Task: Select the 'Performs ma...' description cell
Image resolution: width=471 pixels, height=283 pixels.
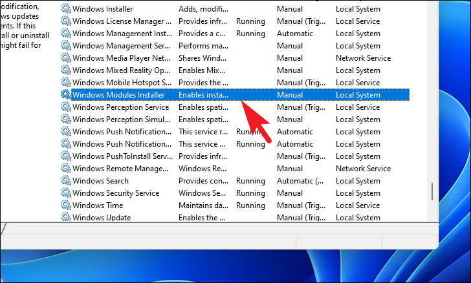Action: click(x=203, y=46)
